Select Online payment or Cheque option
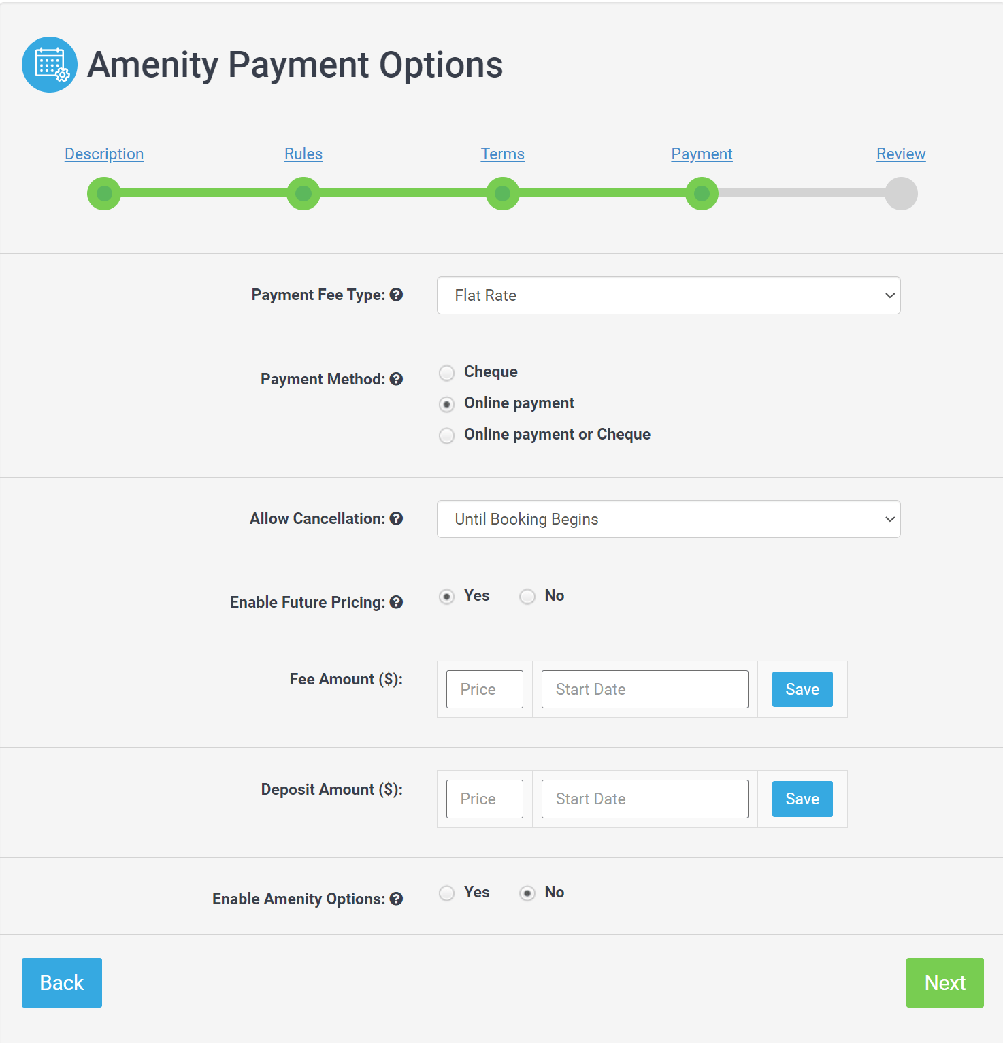The height and width of the screenshot is (1043, 1003). pyautogui.click(x=446, y=435)
